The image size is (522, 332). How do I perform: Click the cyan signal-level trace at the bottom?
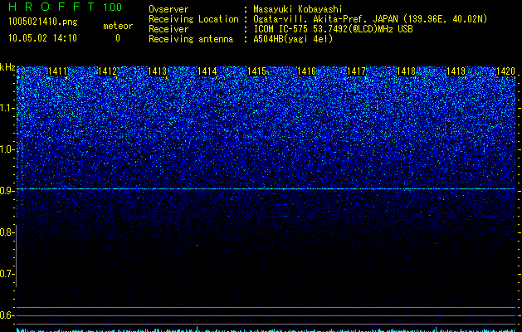tap(266, 330)
